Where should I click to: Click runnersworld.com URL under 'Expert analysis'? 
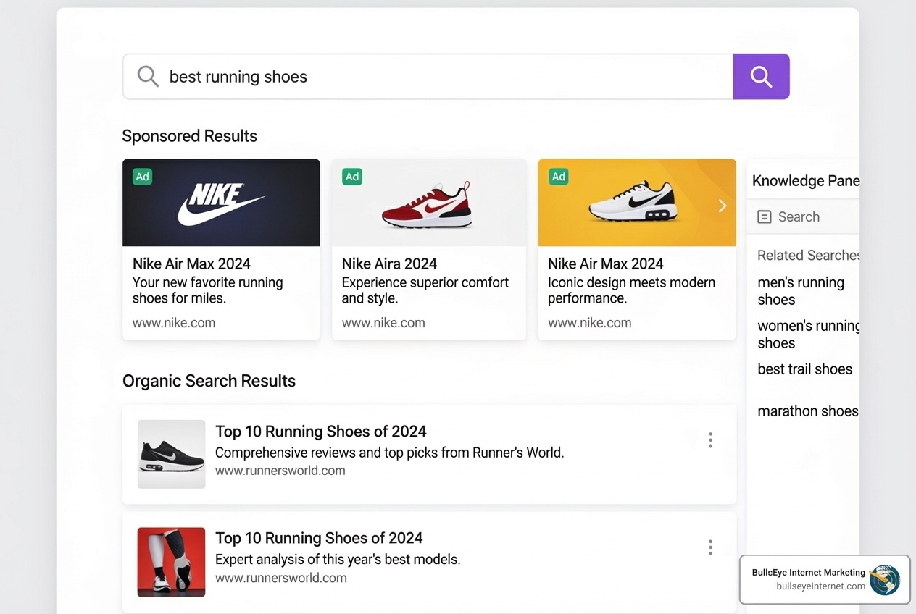click(281, 578)
